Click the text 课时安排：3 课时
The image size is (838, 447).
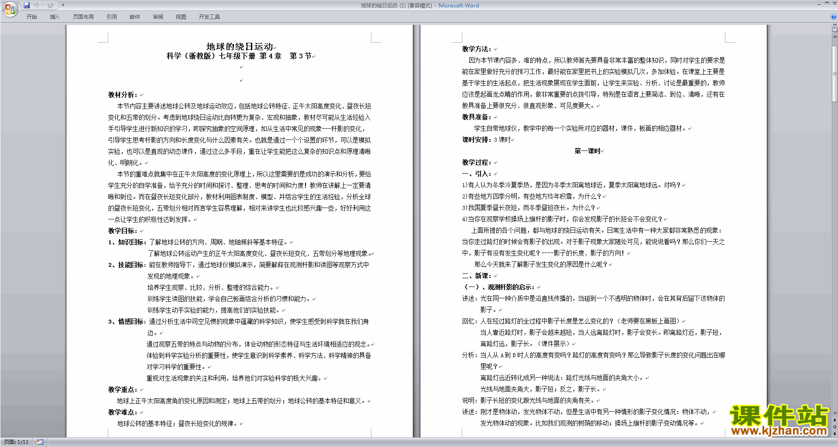(x=486, y=140)
